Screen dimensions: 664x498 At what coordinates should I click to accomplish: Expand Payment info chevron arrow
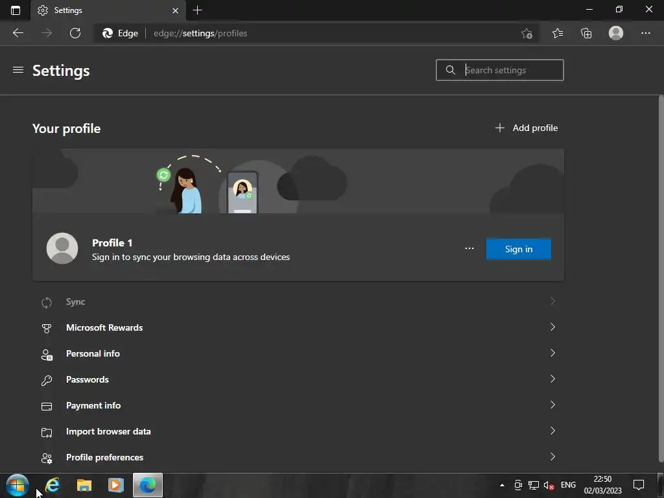(x=552, y=405)
